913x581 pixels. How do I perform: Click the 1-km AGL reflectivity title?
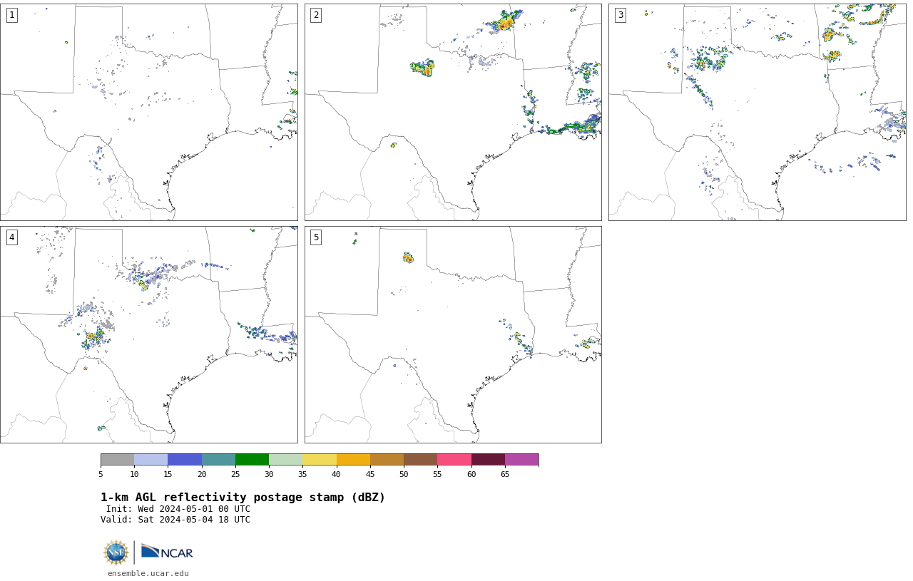tap(243, 498)
